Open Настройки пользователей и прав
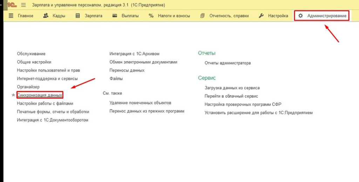Viewport: 359px width, 182px height. click(48, 70)
